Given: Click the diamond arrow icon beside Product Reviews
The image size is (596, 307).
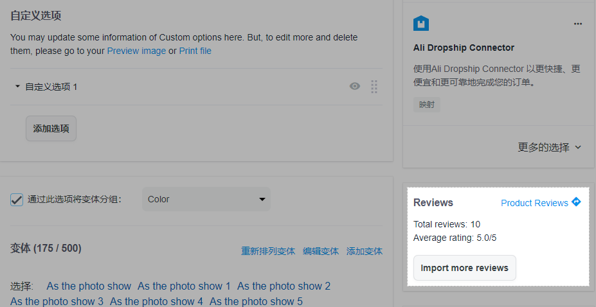Looking at the screenshot, I should [576, 202].
